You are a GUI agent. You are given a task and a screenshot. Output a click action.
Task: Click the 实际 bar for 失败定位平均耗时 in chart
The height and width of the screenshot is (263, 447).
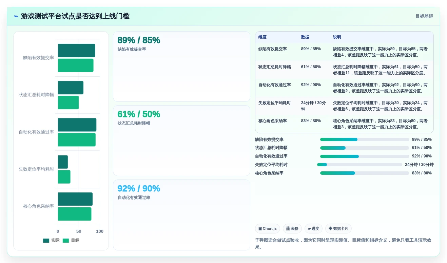tap(63, 162)
